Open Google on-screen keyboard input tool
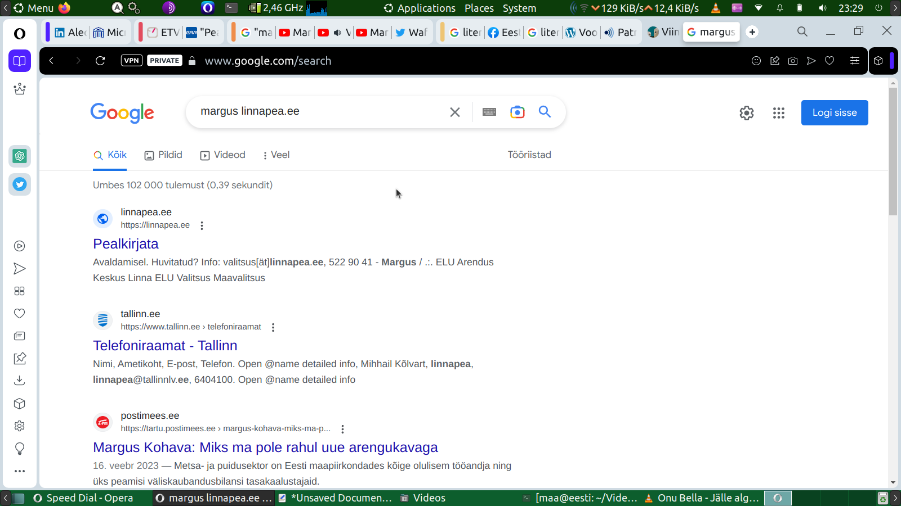 point(489,112)
